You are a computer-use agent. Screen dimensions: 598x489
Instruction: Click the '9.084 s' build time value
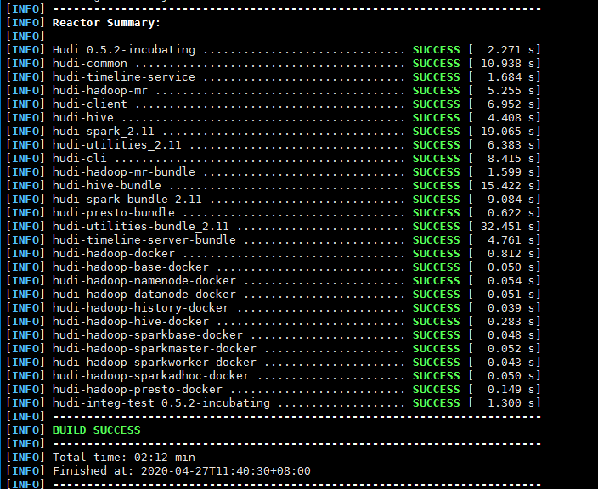pos(511,200)
